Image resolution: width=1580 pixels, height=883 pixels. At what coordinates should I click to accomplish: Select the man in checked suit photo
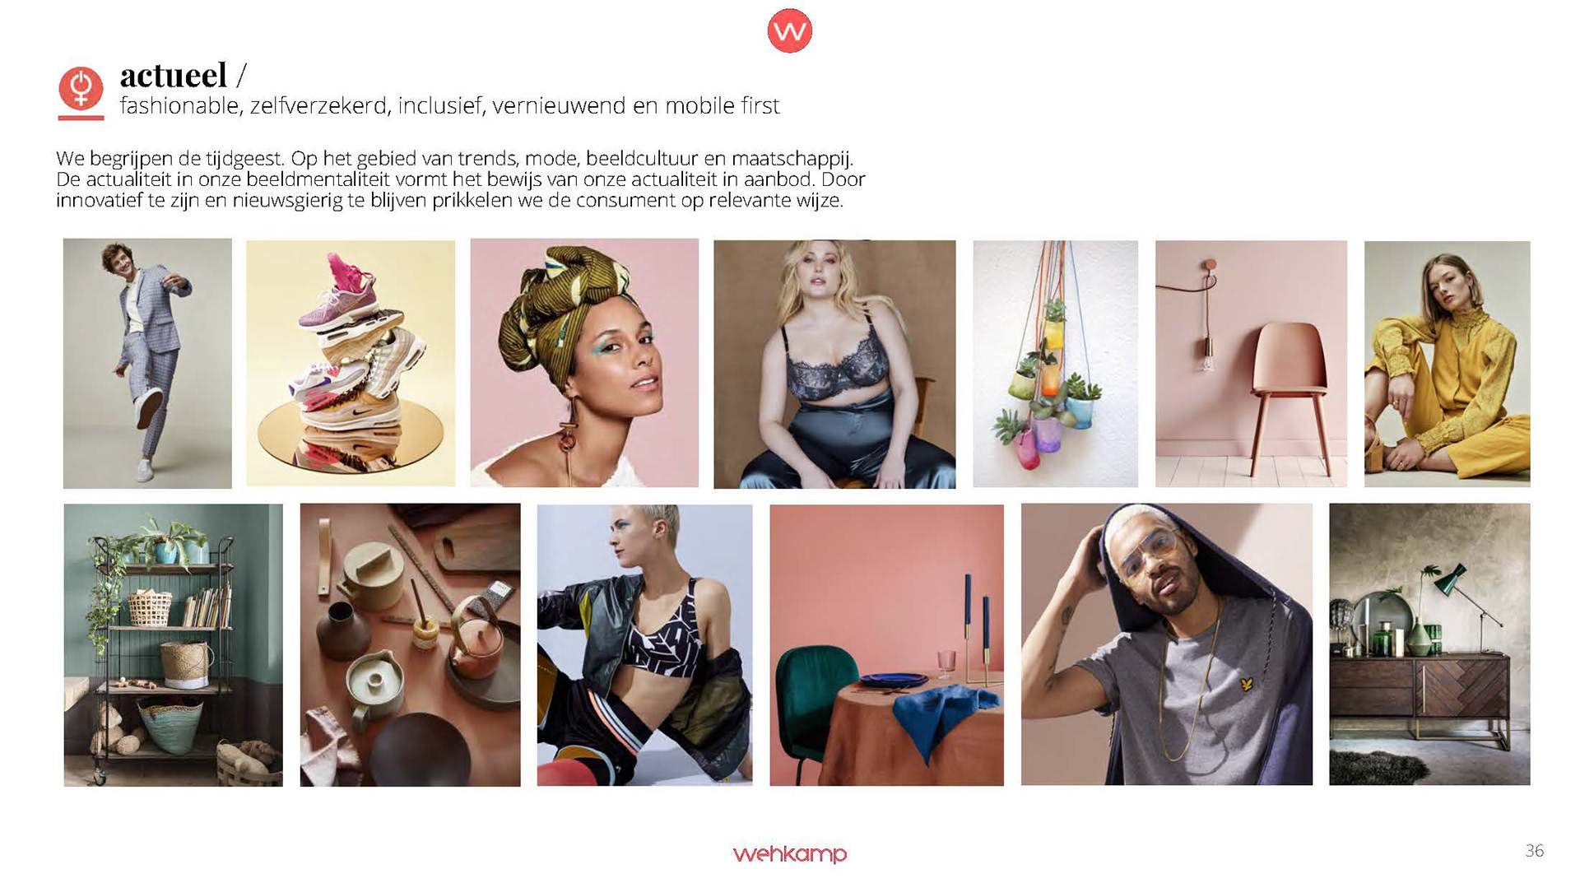tap(147, 363)
